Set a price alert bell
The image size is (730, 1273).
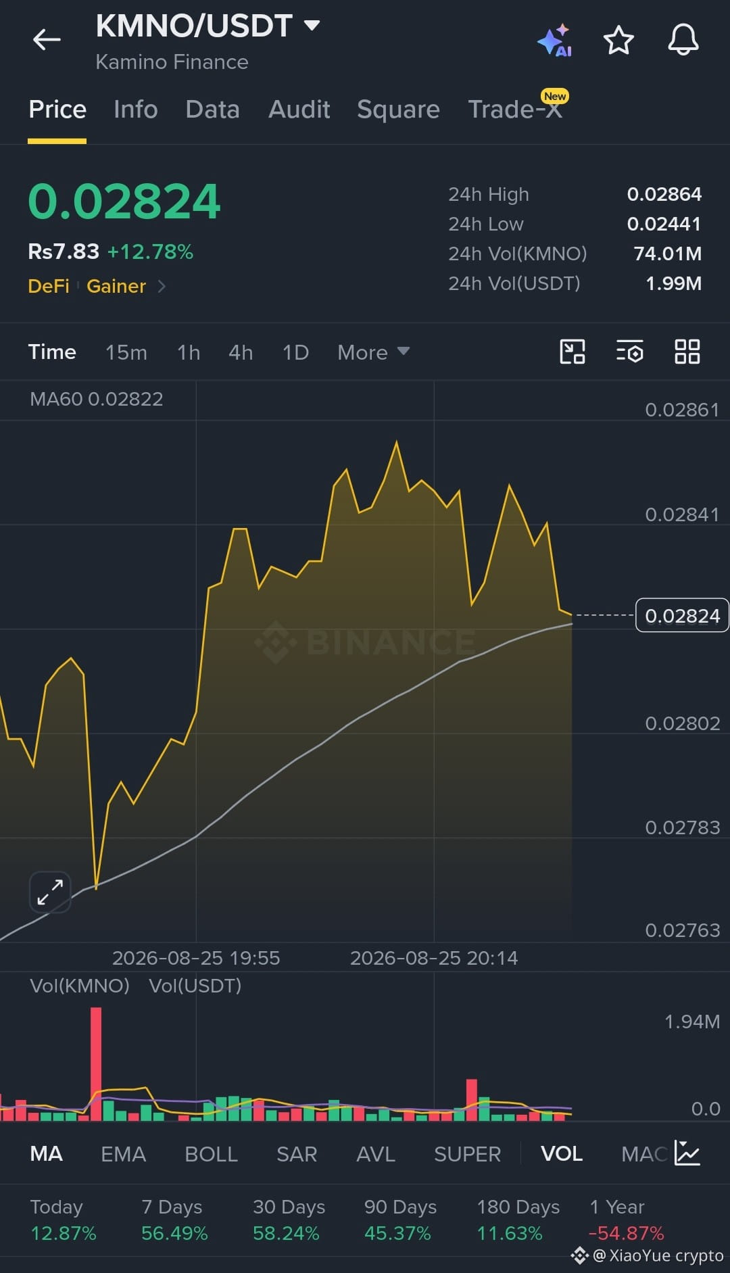pyautogui.click(x=683, y=40)
